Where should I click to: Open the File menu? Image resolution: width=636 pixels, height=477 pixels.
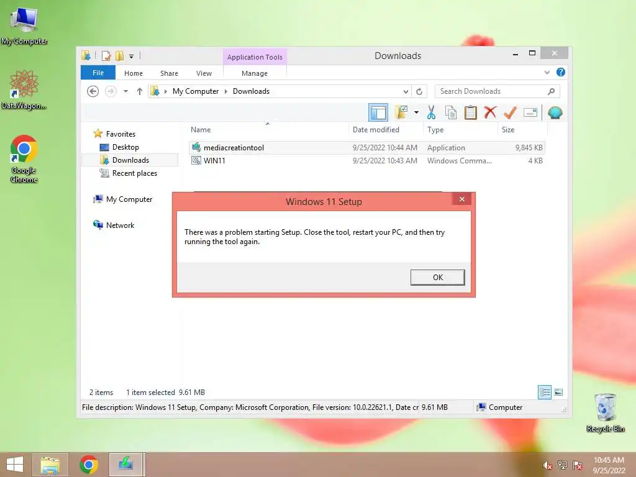(98, 73)
